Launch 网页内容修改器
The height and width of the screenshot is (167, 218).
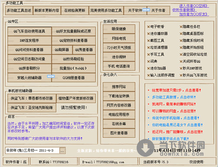coord(119,105)
